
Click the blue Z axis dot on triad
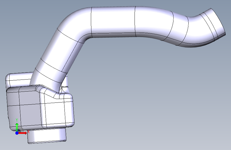point(17,133)
